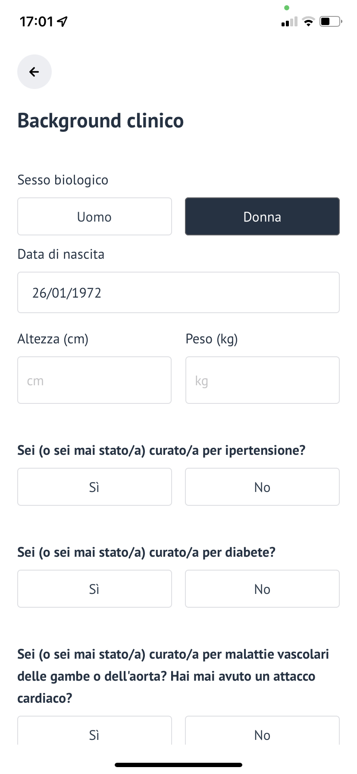357x774 pixels.
Task: Focus the Peso kg input field
Action: 262,380
